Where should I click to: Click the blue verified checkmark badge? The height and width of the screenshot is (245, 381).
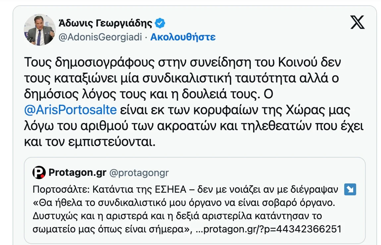click(x=160, y=24)
